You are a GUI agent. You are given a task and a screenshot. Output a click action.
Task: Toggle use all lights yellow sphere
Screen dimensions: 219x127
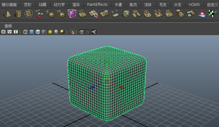(x=50, y=32)
